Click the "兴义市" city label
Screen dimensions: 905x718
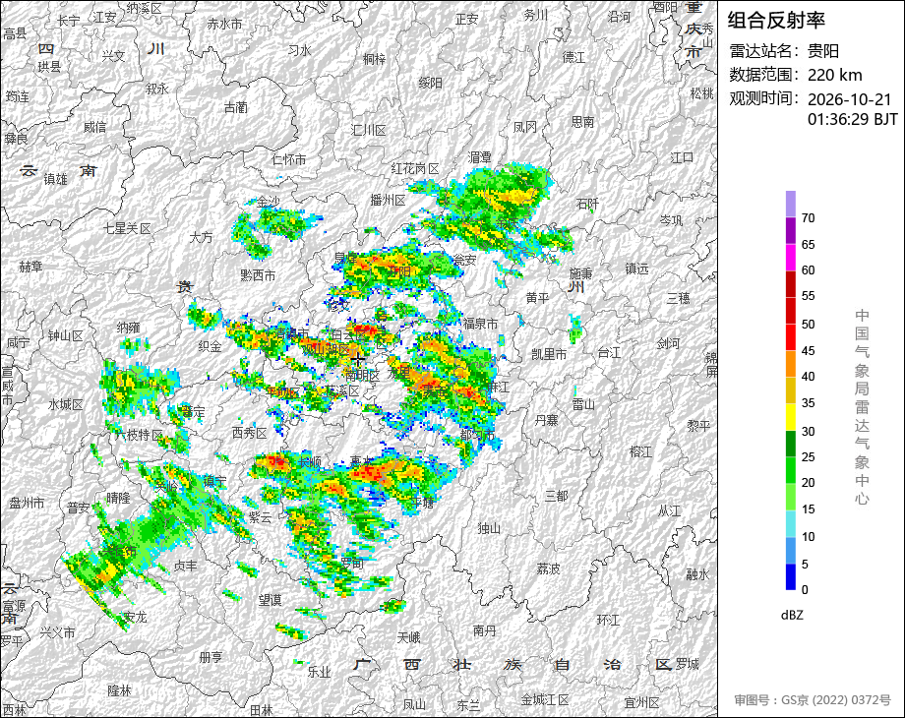(57, 632)
